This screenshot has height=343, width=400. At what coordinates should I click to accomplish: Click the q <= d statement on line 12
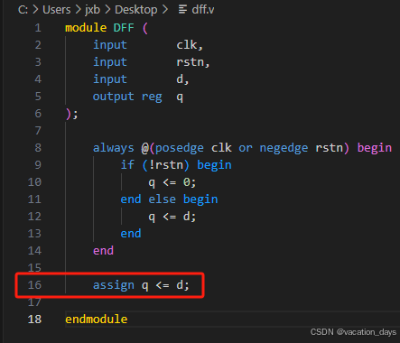point(172,217)
